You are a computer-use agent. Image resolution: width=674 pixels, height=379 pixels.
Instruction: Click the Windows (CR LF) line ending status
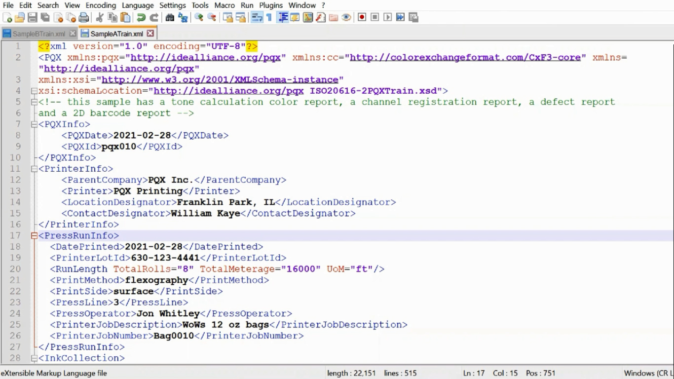(x=648, y=373)
